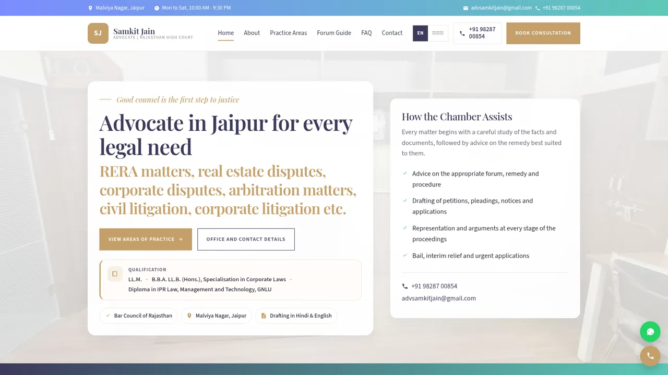Click the qualification card icon
This screenshot has width=668, height=375.
115,274
